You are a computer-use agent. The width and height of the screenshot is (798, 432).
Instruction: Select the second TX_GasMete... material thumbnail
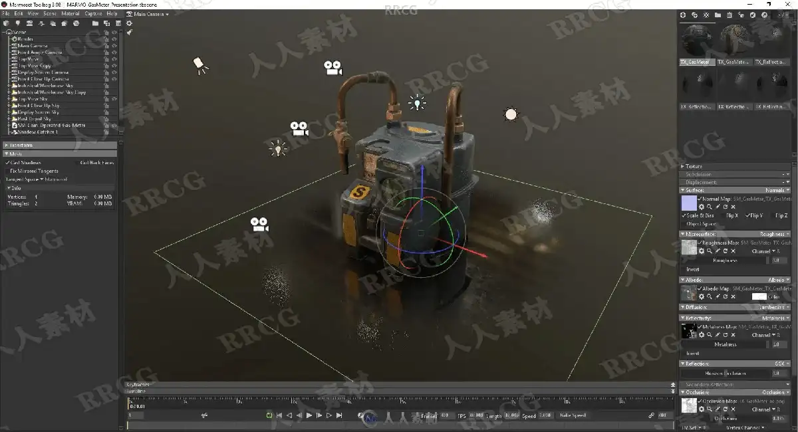pyautogui.click(x=734, y=44)
